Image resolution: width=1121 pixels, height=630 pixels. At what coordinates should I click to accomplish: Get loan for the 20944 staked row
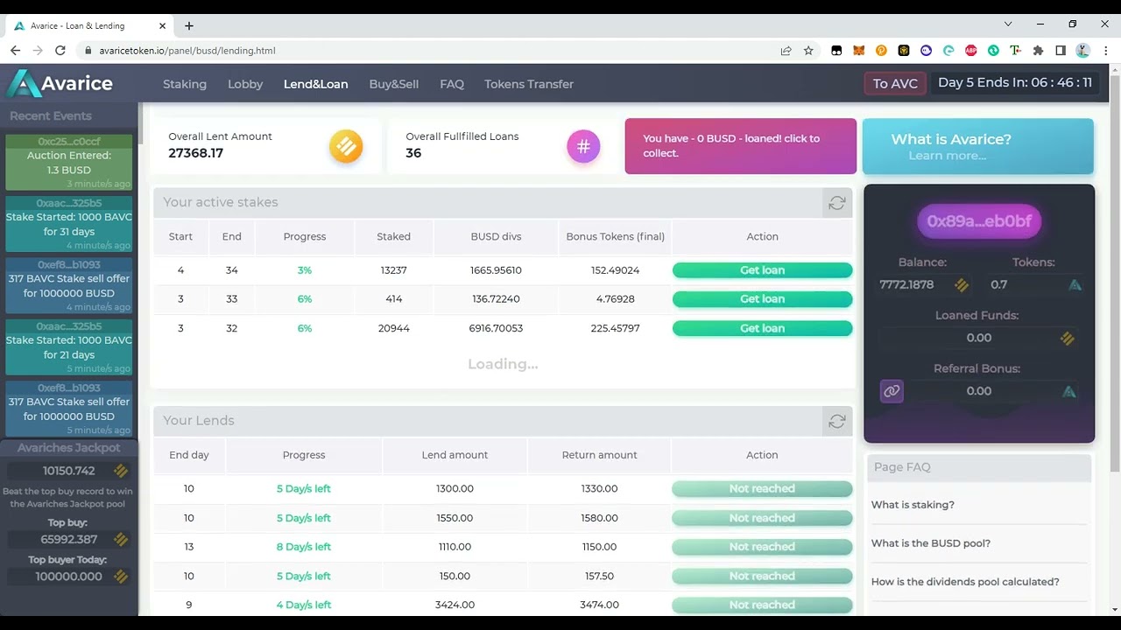click(762, 328)
